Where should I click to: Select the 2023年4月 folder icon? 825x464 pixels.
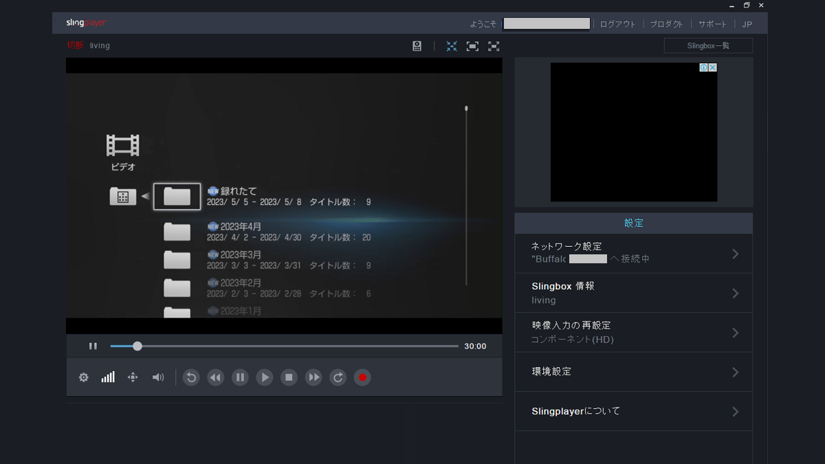(x=177, y=232)
